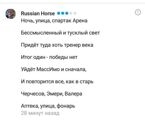
Task: Open Russian Horse's profile avatar
Action: pos(11,14)
